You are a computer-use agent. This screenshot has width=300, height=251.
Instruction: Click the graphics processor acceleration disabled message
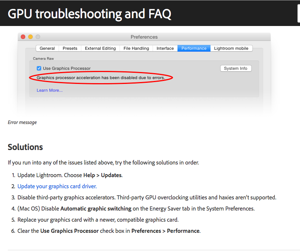pyautogui.click(x=101, y=78)
